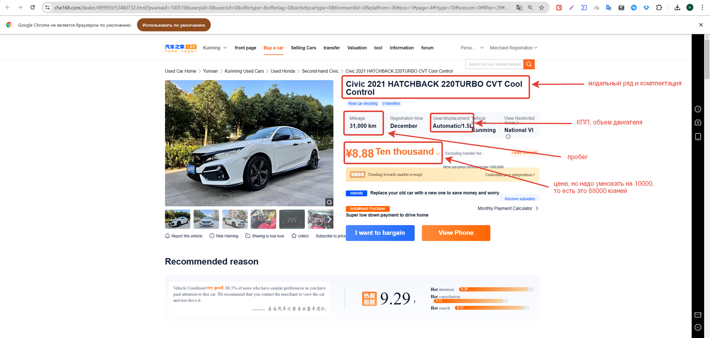Click the Receive subsidies link

click(x=520, y=199)
